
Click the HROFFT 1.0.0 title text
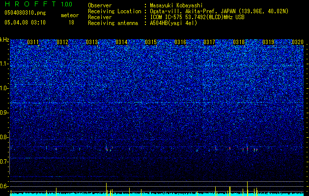click(38, 4)
